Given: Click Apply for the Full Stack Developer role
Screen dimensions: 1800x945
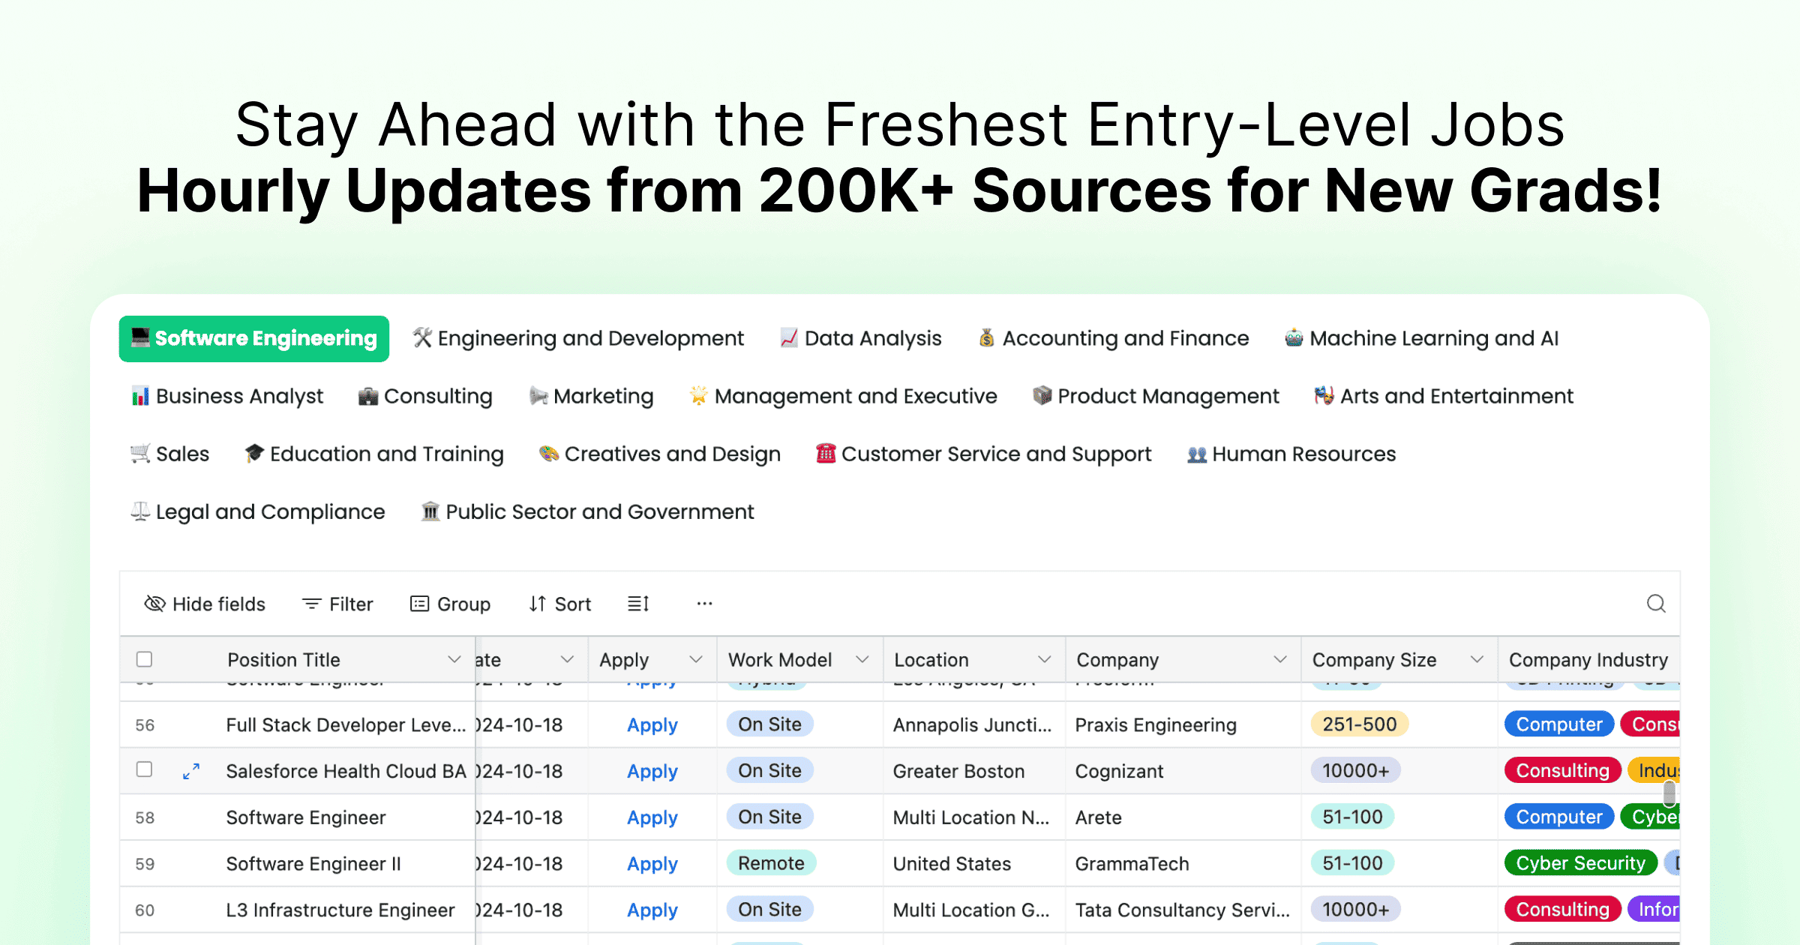Looking at the screenshot, I should point(652,724).
